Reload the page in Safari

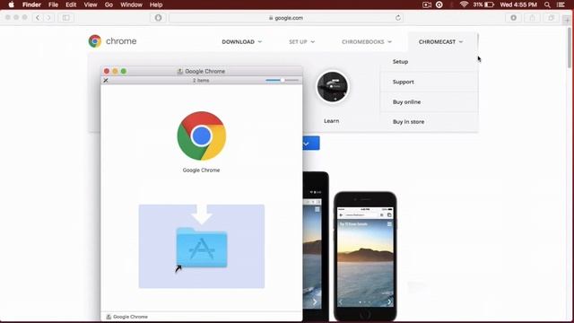coord(398,18)
